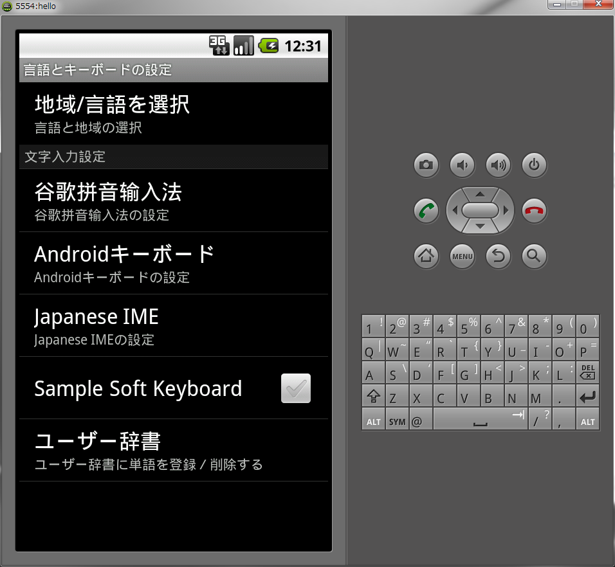
Task: Click the @ key beside SYM
Action: tap(421, 419)
